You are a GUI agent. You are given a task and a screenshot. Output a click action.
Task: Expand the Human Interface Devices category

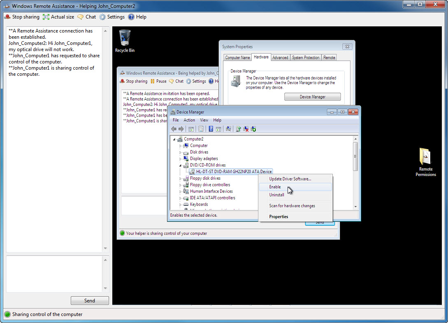pyautogui.click(x=180, y=192)
